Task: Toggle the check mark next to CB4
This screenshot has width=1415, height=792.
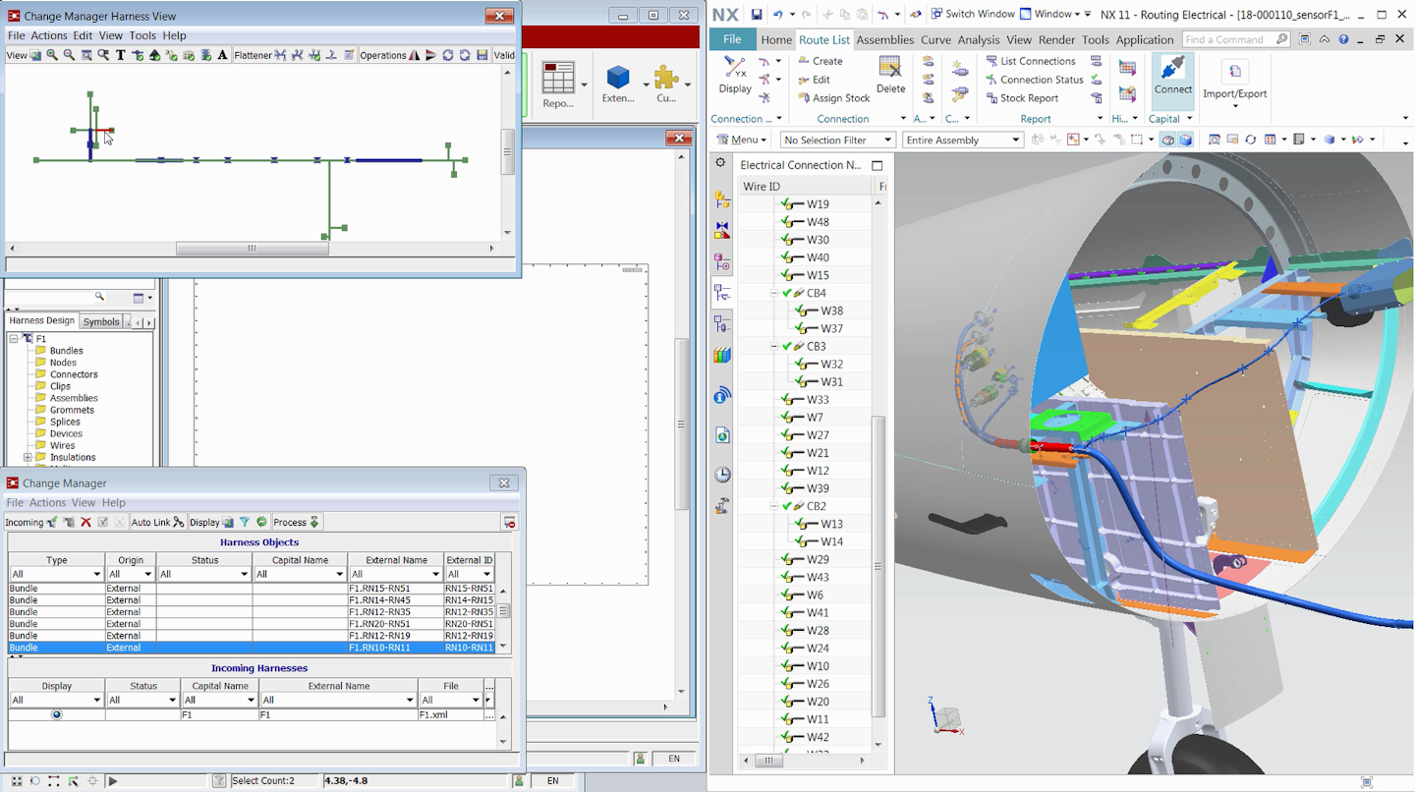Action: point(787,293)
